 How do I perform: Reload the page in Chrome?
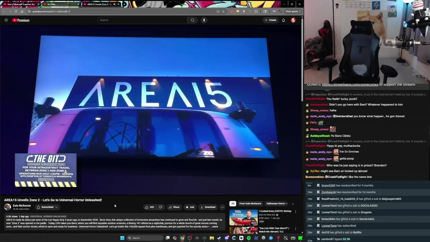coord(16,11)
